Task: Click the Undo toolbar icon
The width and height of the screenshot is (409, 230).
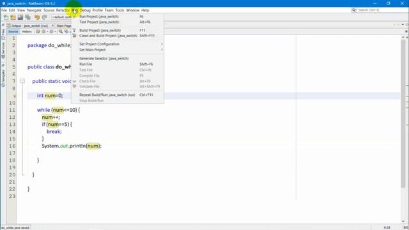Action: [37, 17]
